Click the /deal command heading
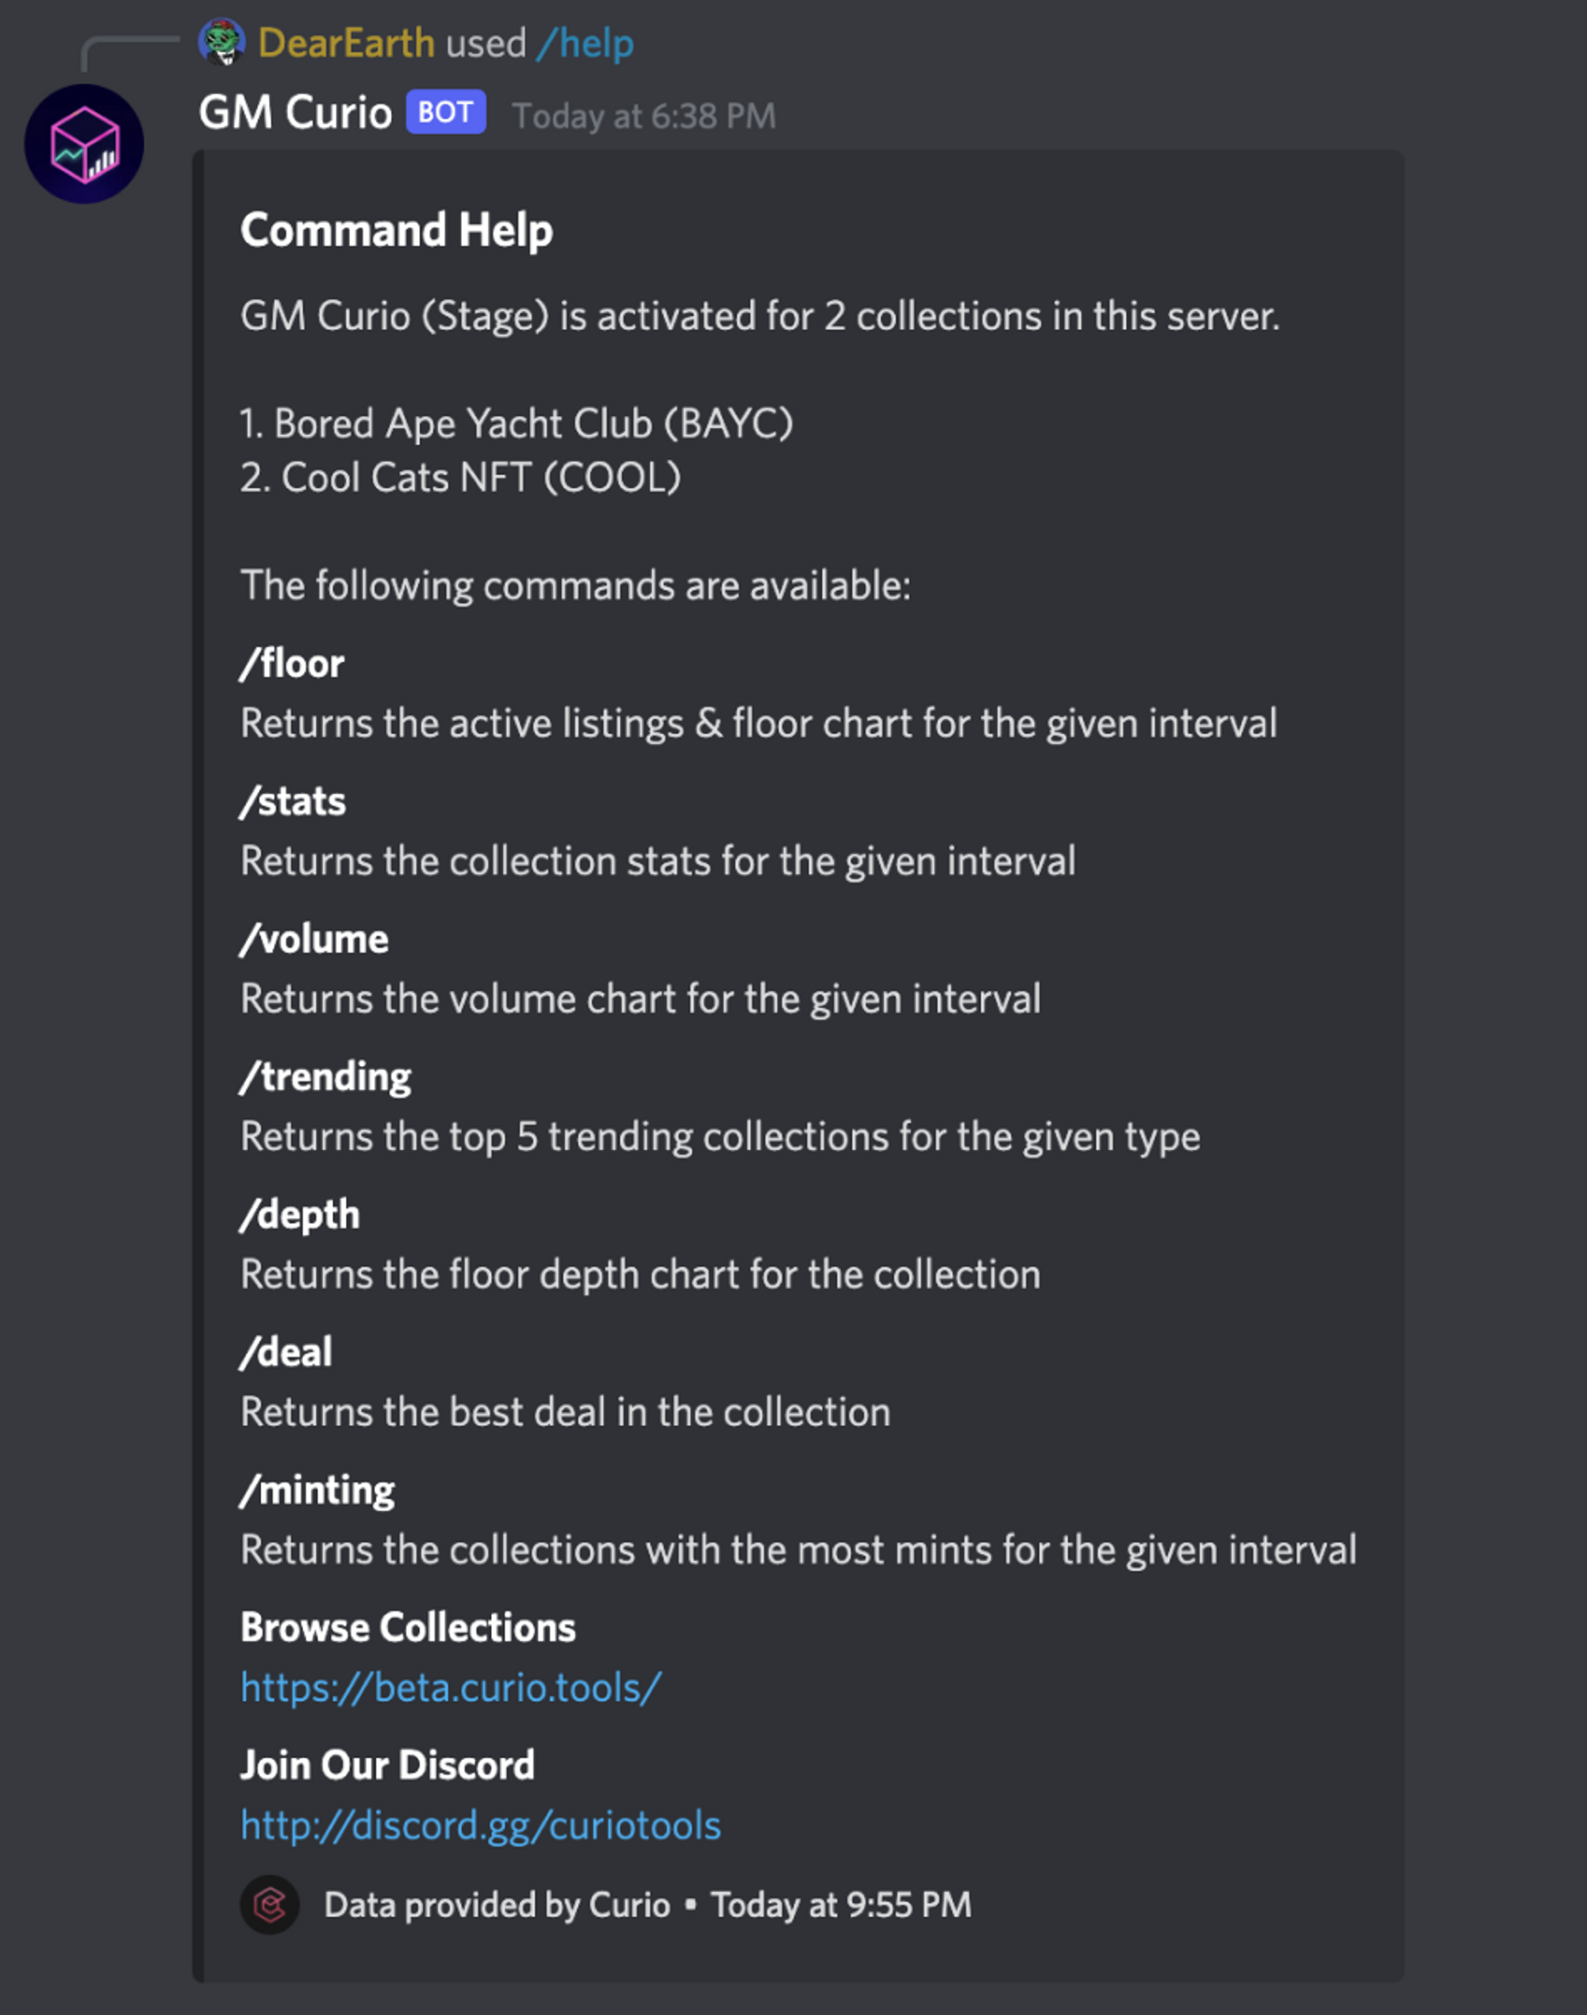This screenshot has height=2015, width=1587. click(x=286, y=1352)
